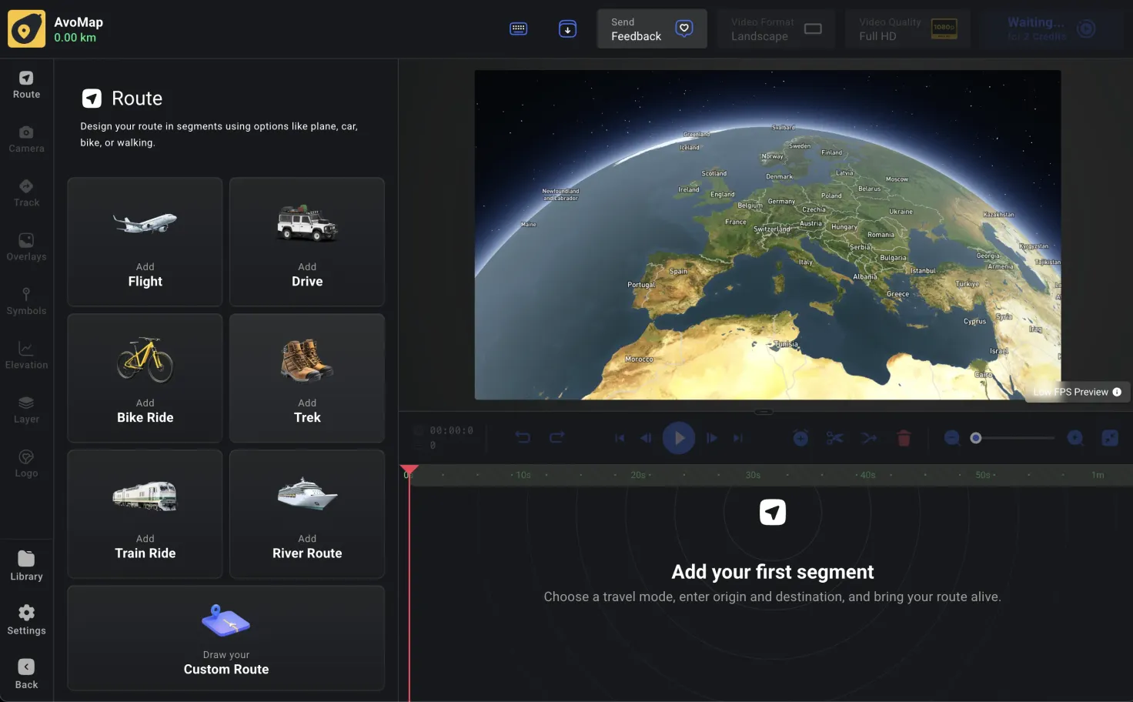Click the 0.00 km distance readout
The width and height of the screenshot is (1133, 702).
[x=75, y=38]
